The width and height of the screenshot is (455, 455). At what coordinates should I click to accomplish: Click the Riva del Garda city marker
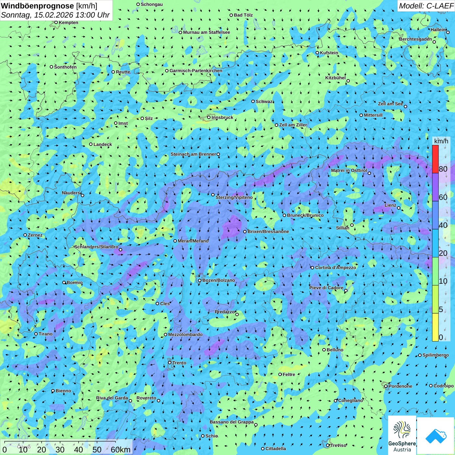coord(131,401)
